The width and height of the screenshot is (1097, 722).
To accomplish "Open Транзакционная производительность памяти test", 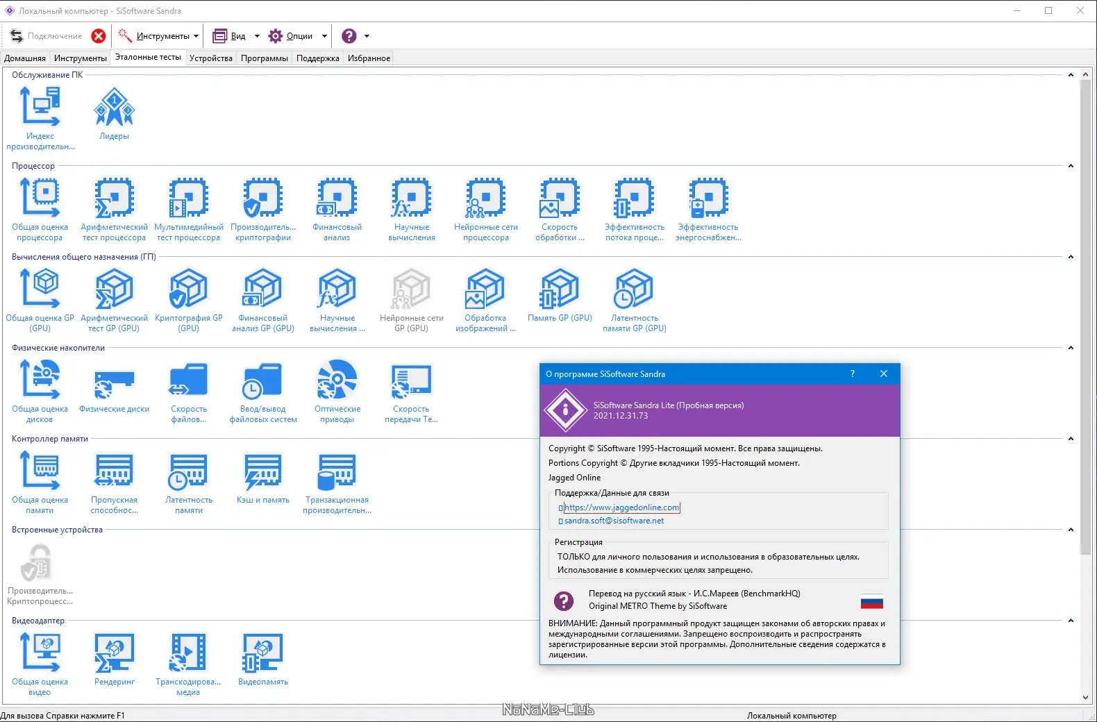I will coord(337,482).
